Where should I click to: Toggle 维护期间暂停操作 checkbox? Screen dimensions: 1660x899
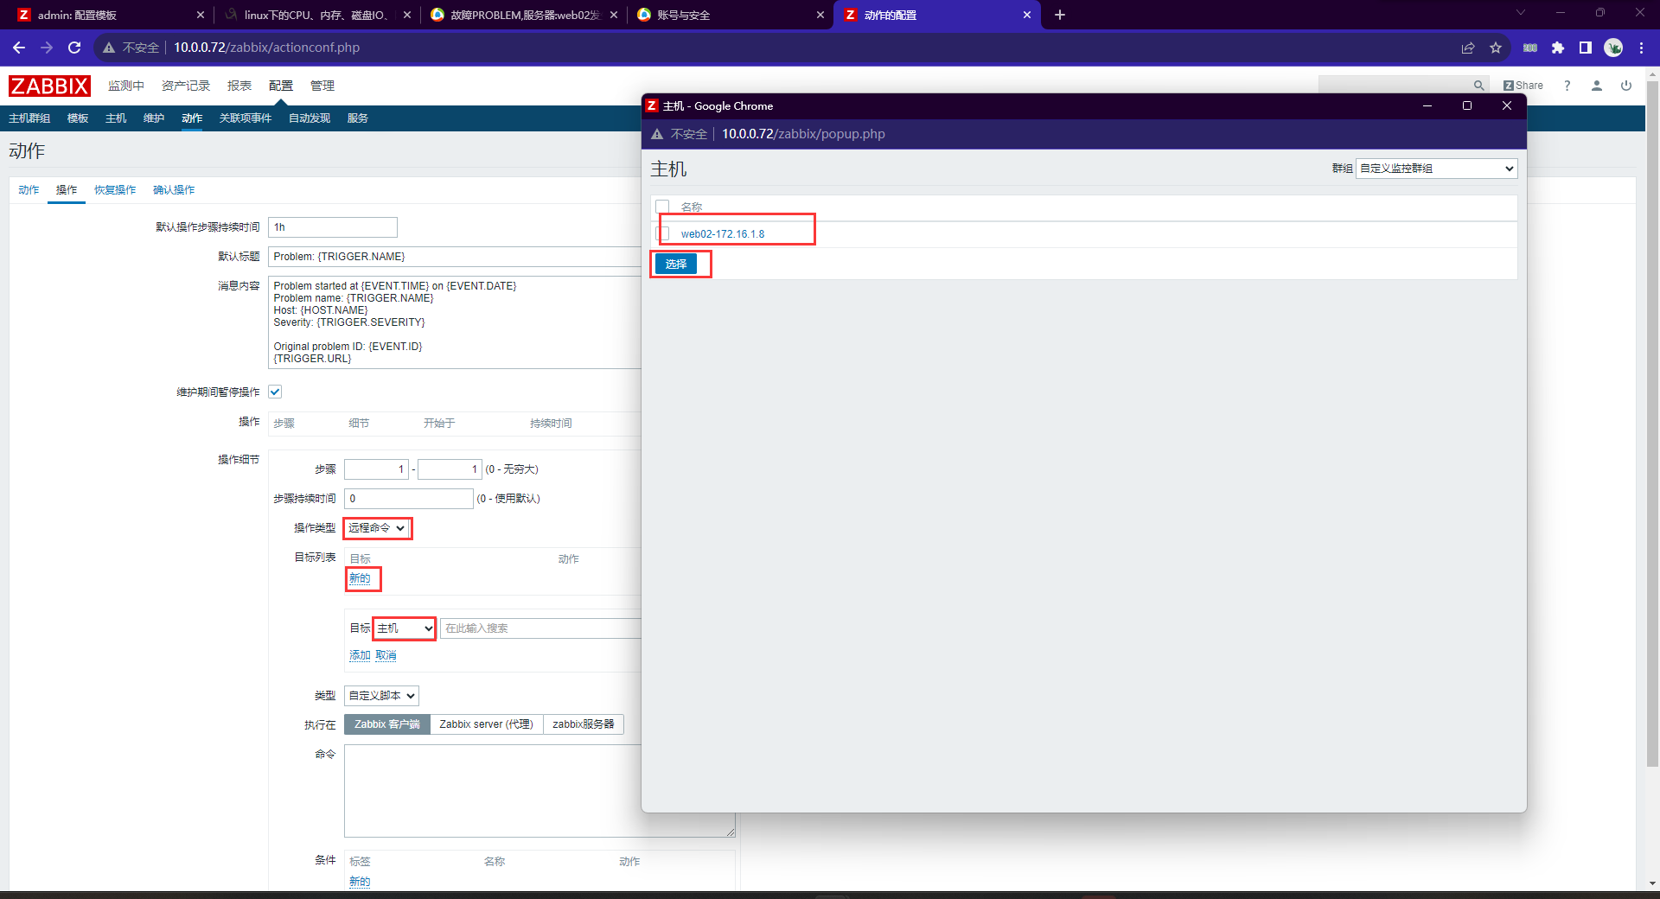(275, 392)
